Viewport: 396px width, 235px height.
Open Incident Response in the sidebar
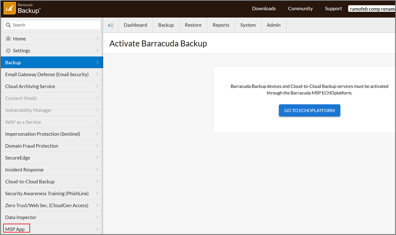point(52,170)
